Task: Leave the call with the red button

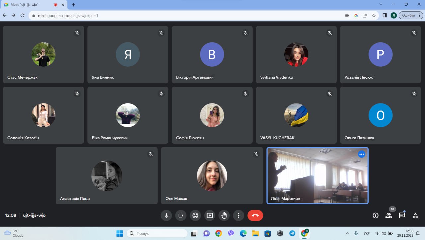Action: 255,215
